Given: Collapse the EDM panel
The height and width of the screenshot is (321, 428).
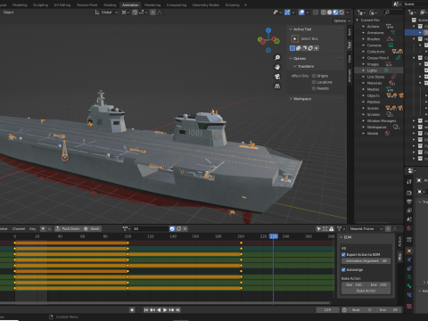Looking at the screenshot, I should click(x=342, y=237).
